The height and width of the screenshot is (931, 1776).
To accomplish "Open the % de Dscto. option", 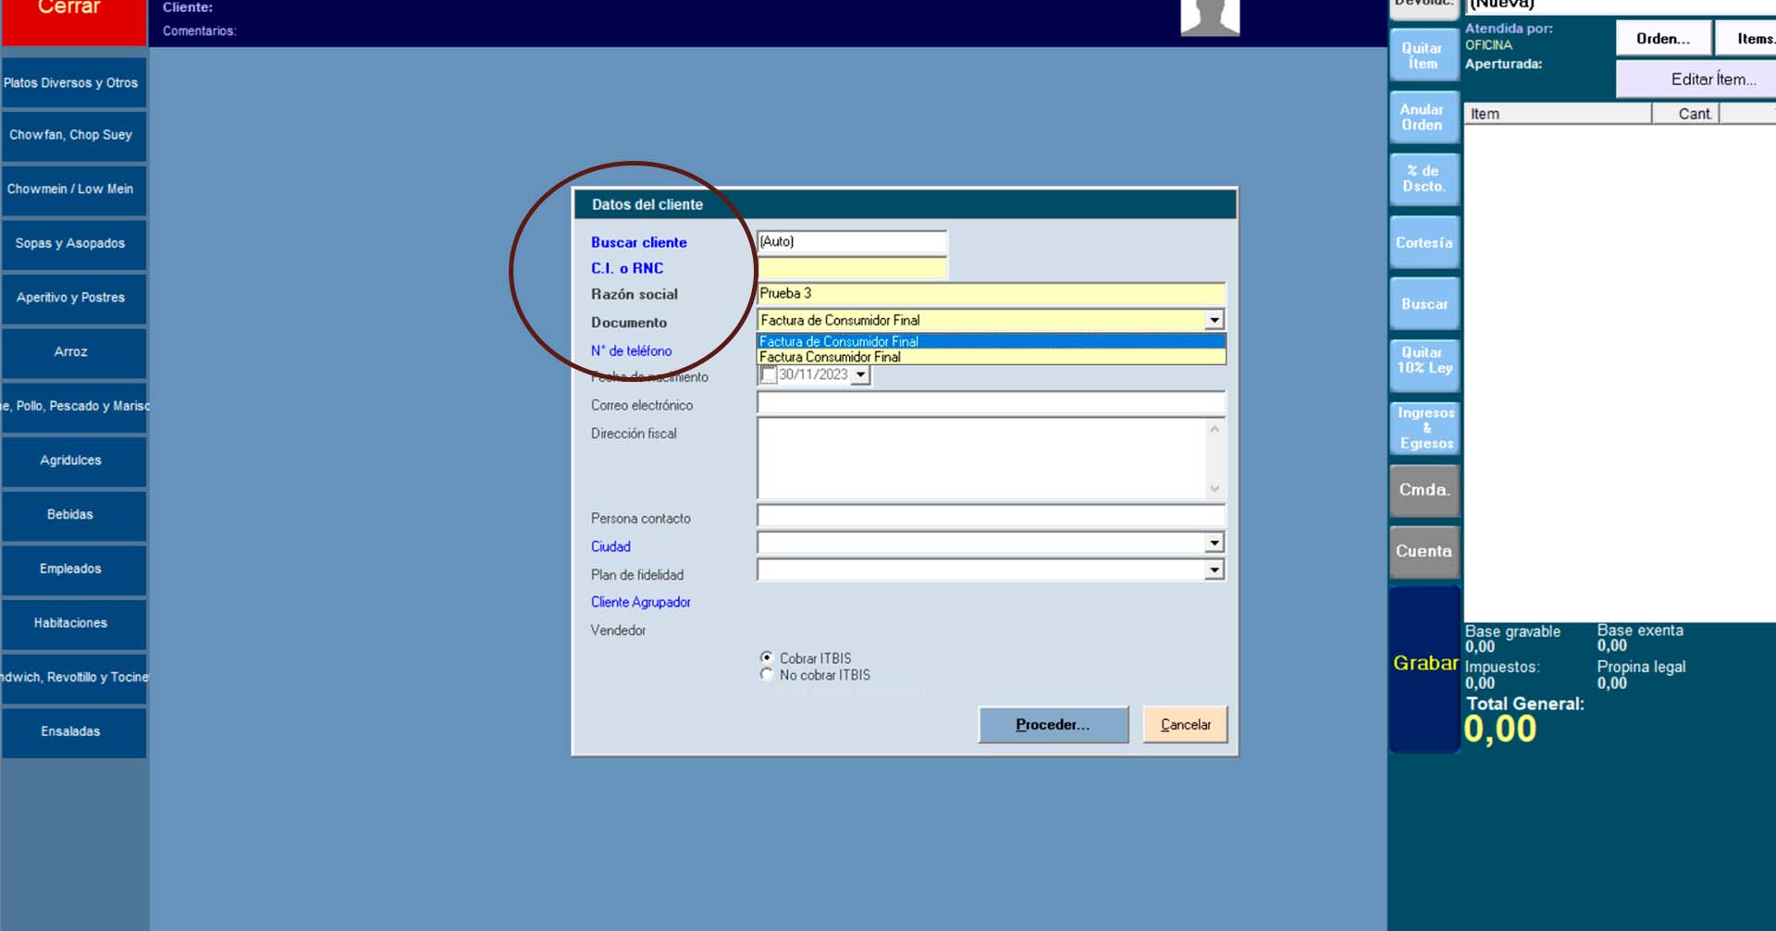I will tap(1423, 178).
